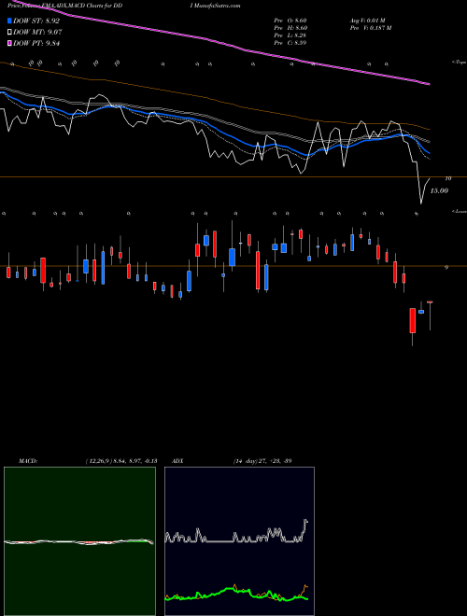Click the white DOW MT legend swatch

(10, 32)
